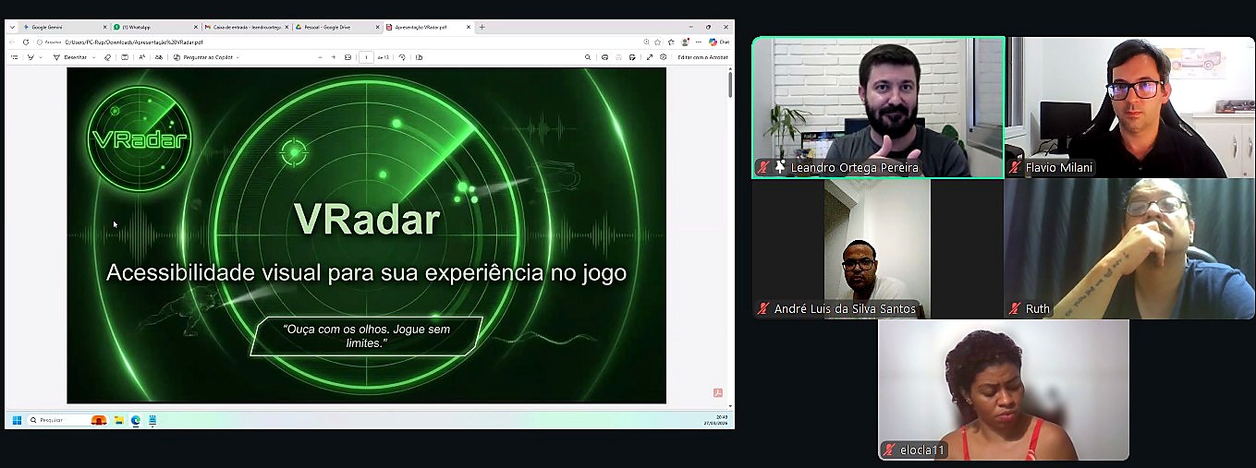Add a text box to PDF
The image size is (1256, 468).
[125, 57]
